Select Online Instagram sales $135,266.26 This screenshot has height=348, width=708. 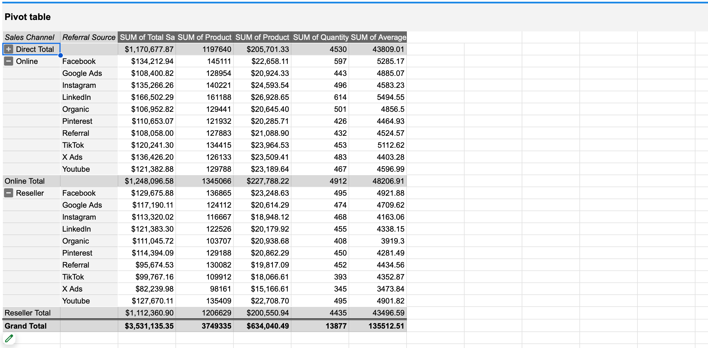click(x=147, y=85)
